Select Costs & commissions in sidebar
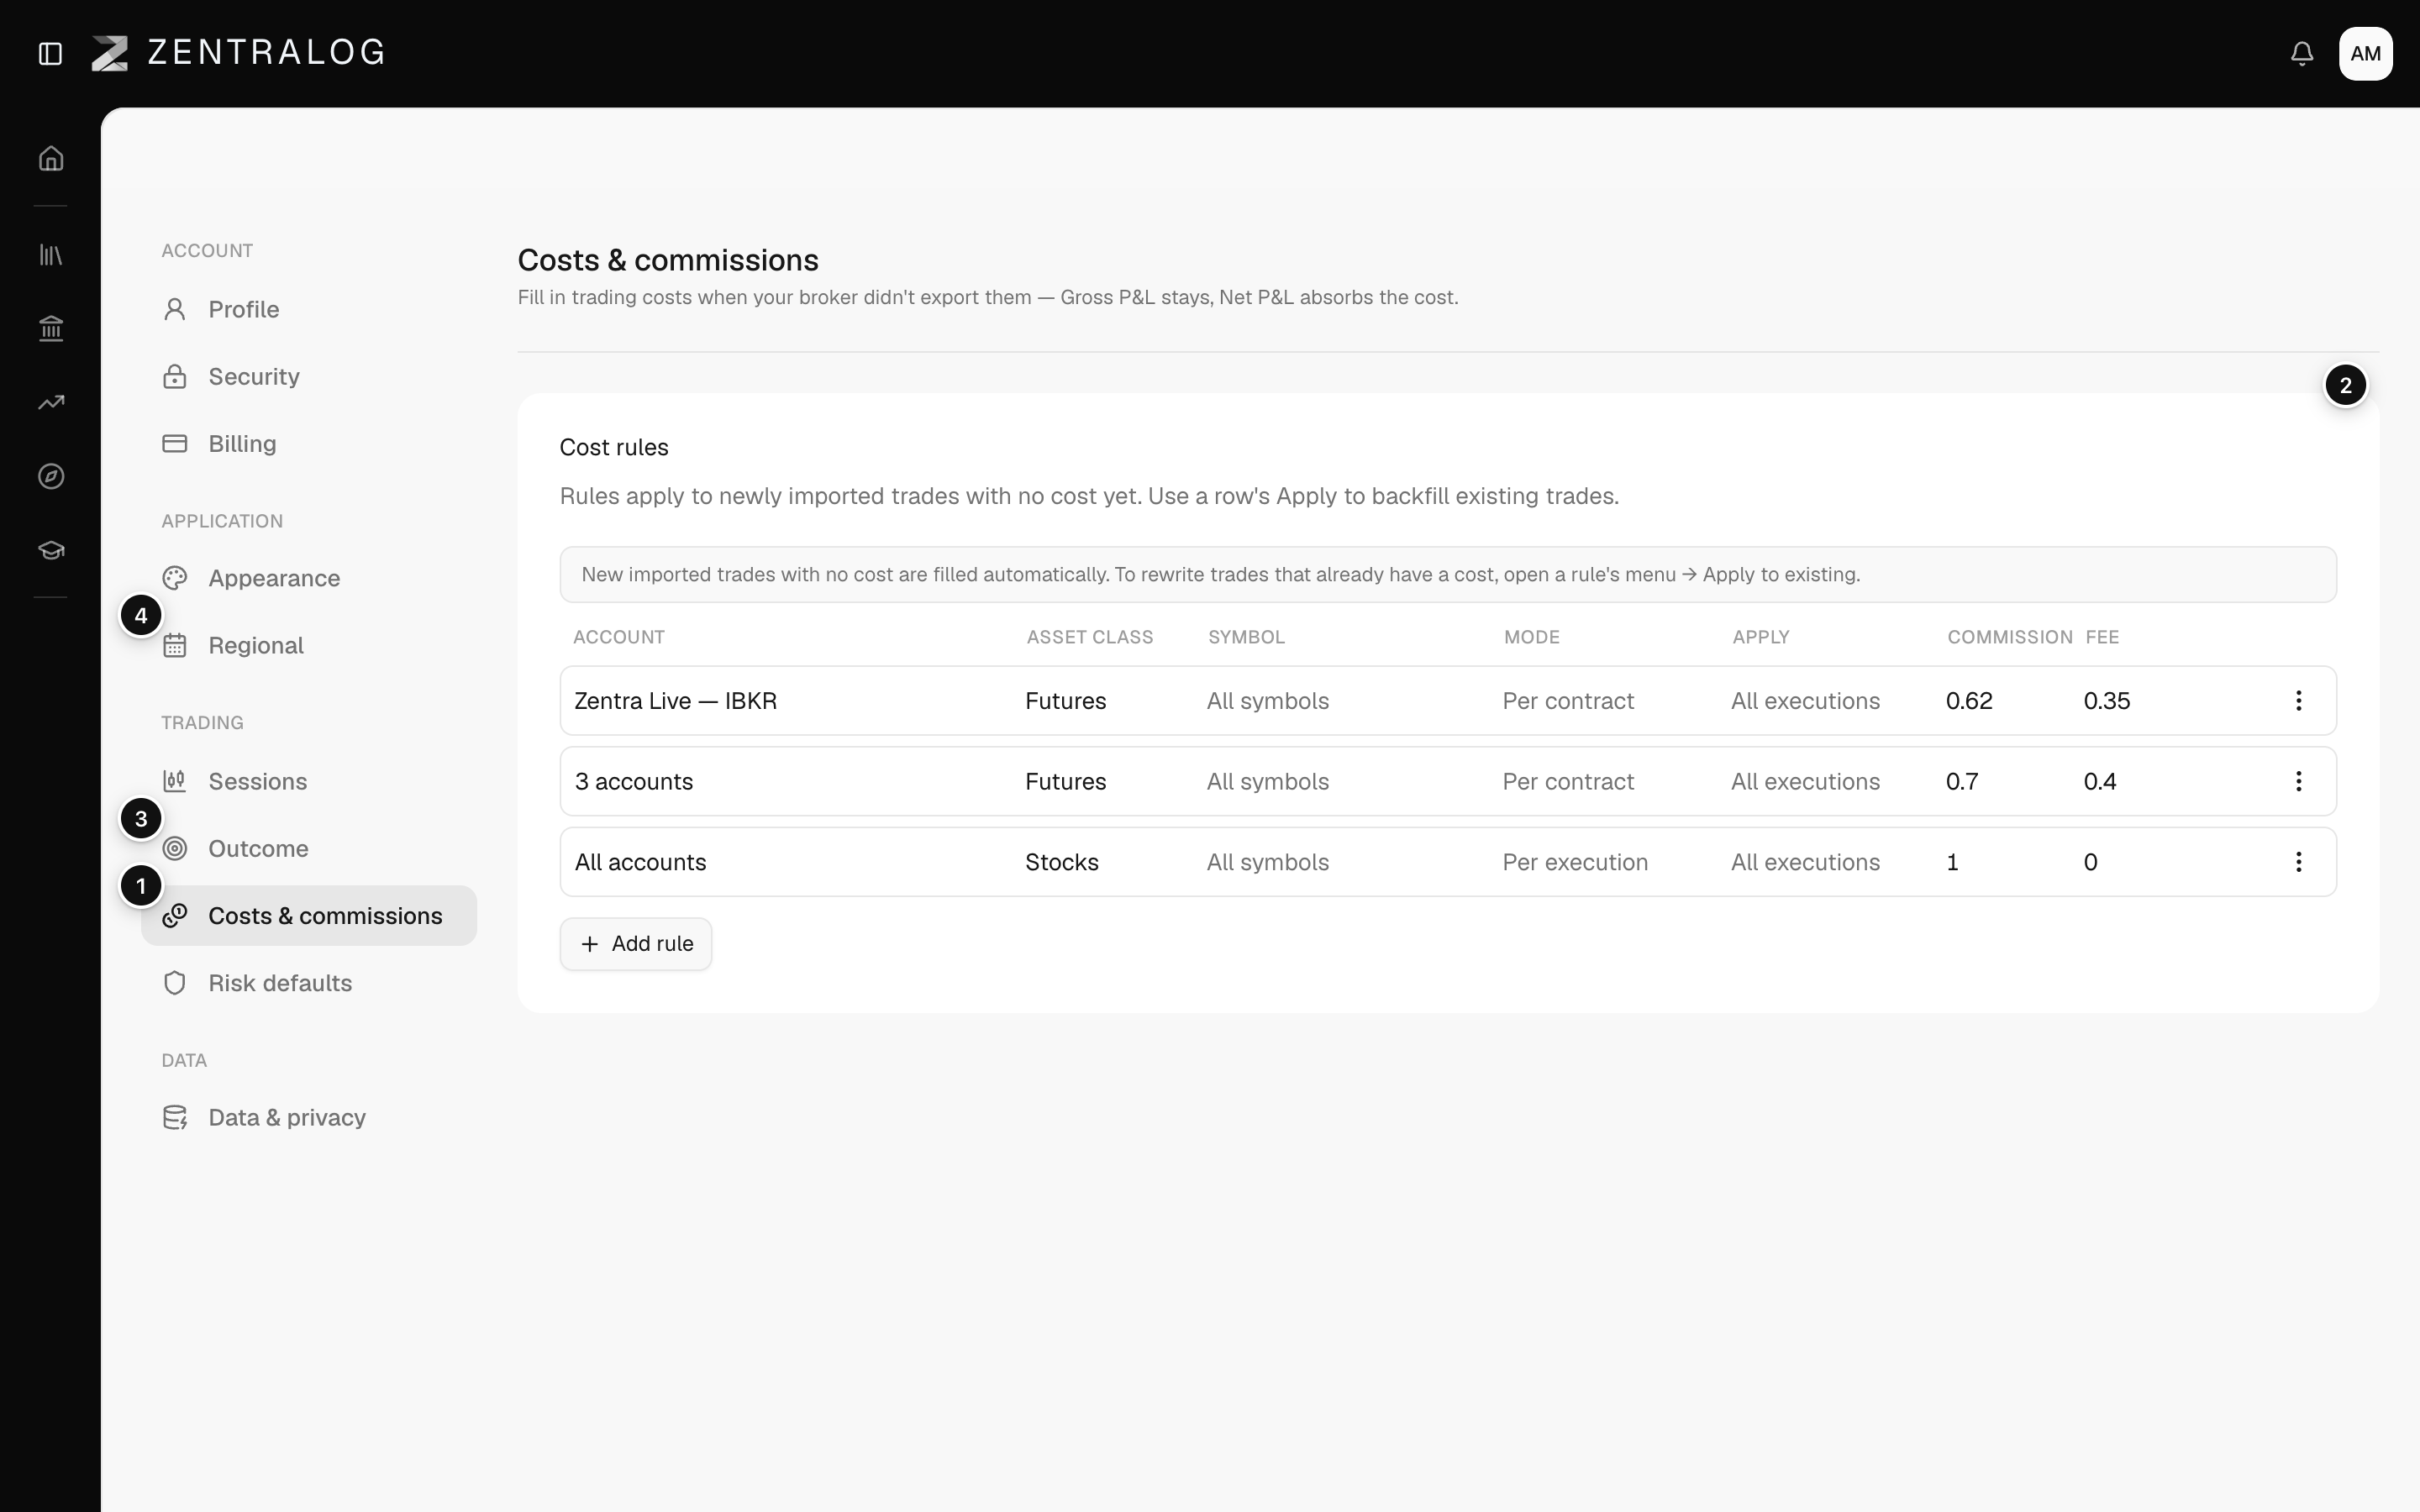Image resolution: width=2420 pixels, height=1512 pixels. [x=309, y=915]
